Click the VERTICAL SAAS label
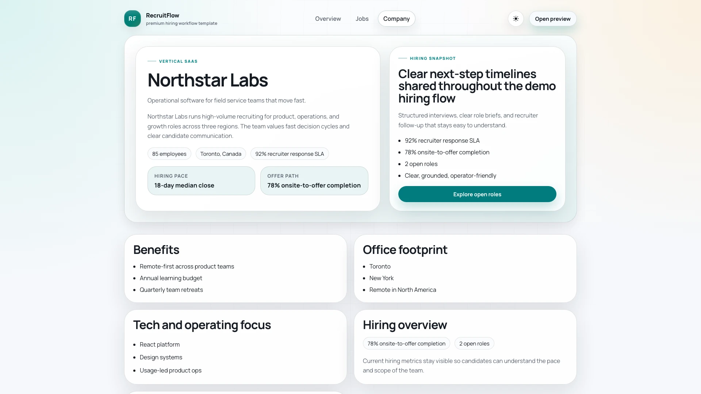Viewport: 701px width, 394px height. pyautogui.click(x=178, y=61)
